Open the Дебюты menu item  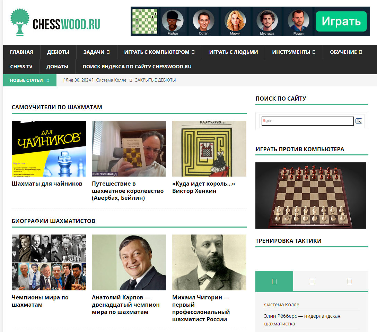point(58,52)
